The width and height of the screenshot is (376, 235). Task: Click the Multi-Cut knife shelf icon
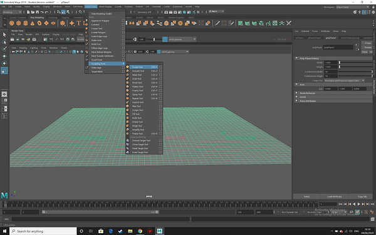(x=217, y=23)
